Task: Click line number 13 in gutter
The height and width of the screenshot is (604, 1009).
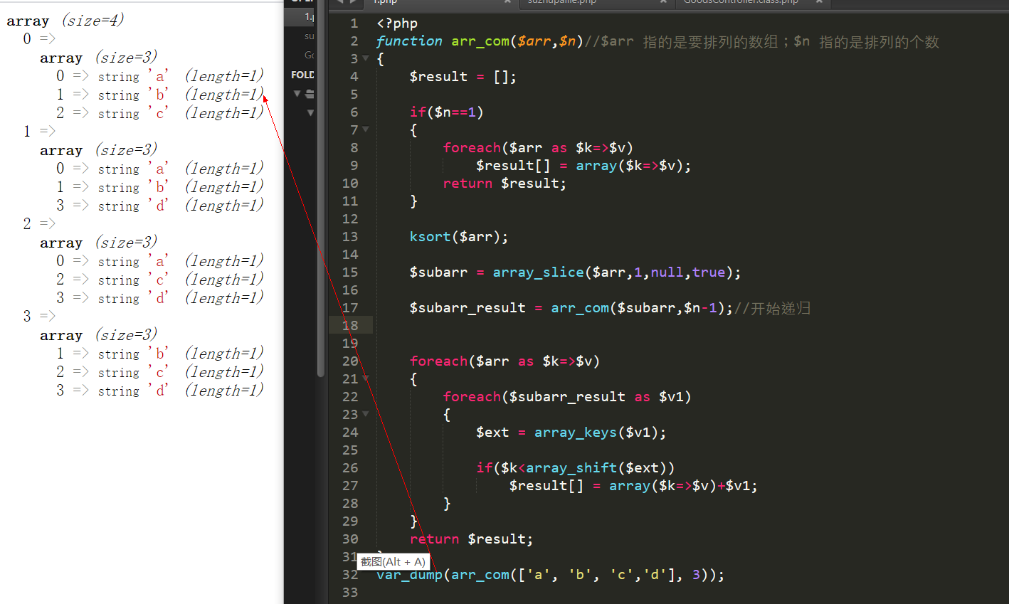Action: click(x=350, y=237)
